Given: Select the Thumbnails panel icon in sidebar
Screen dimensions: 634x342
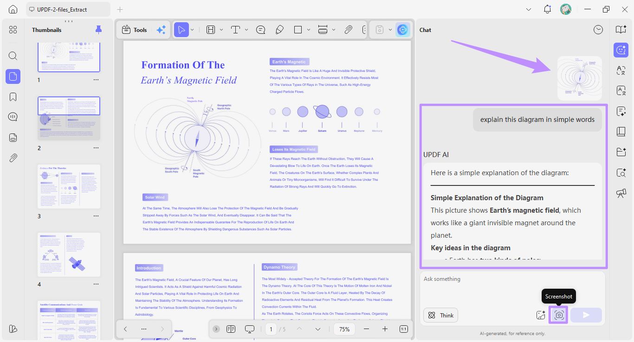Looking at the screenshot, I should click(x=13, y=76).
